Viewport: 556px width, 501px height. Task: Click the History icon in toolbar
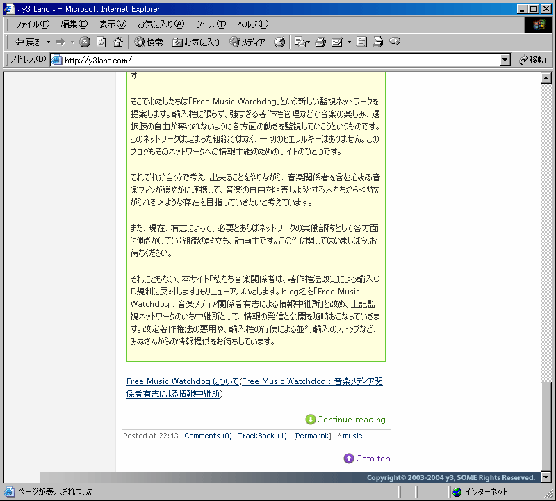pos(279,42)
